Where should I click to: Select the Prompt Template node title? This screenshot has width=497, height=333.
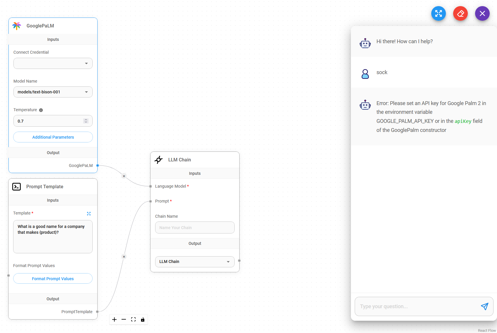click(45, 186)
